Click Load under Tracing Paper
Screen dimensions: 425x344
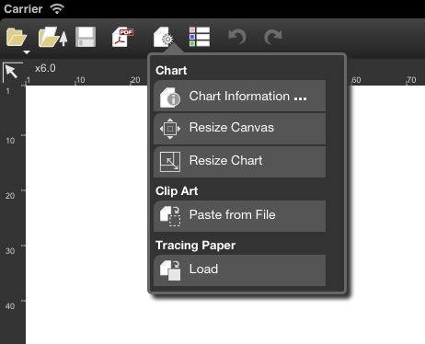coord(240,270)
